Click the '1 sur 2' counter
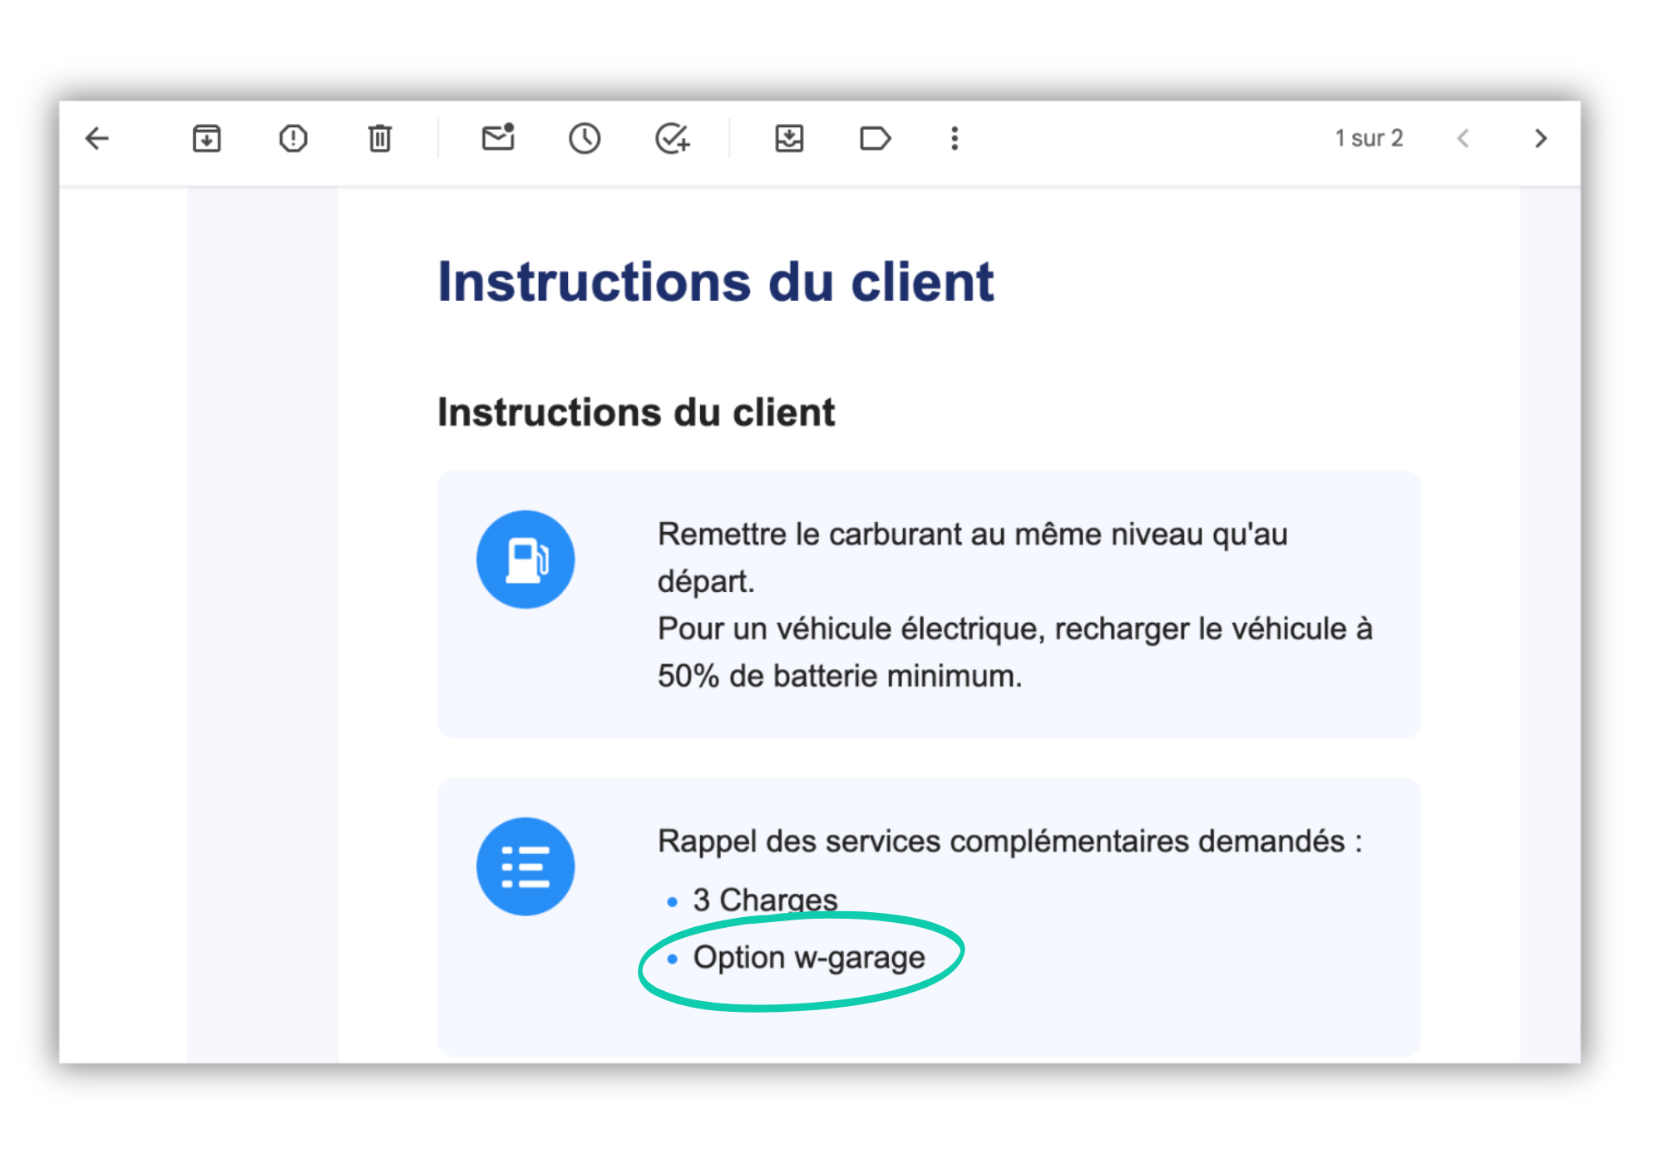The width and height of the screenshot is (1663, 1164). [x=1369, y=138]
